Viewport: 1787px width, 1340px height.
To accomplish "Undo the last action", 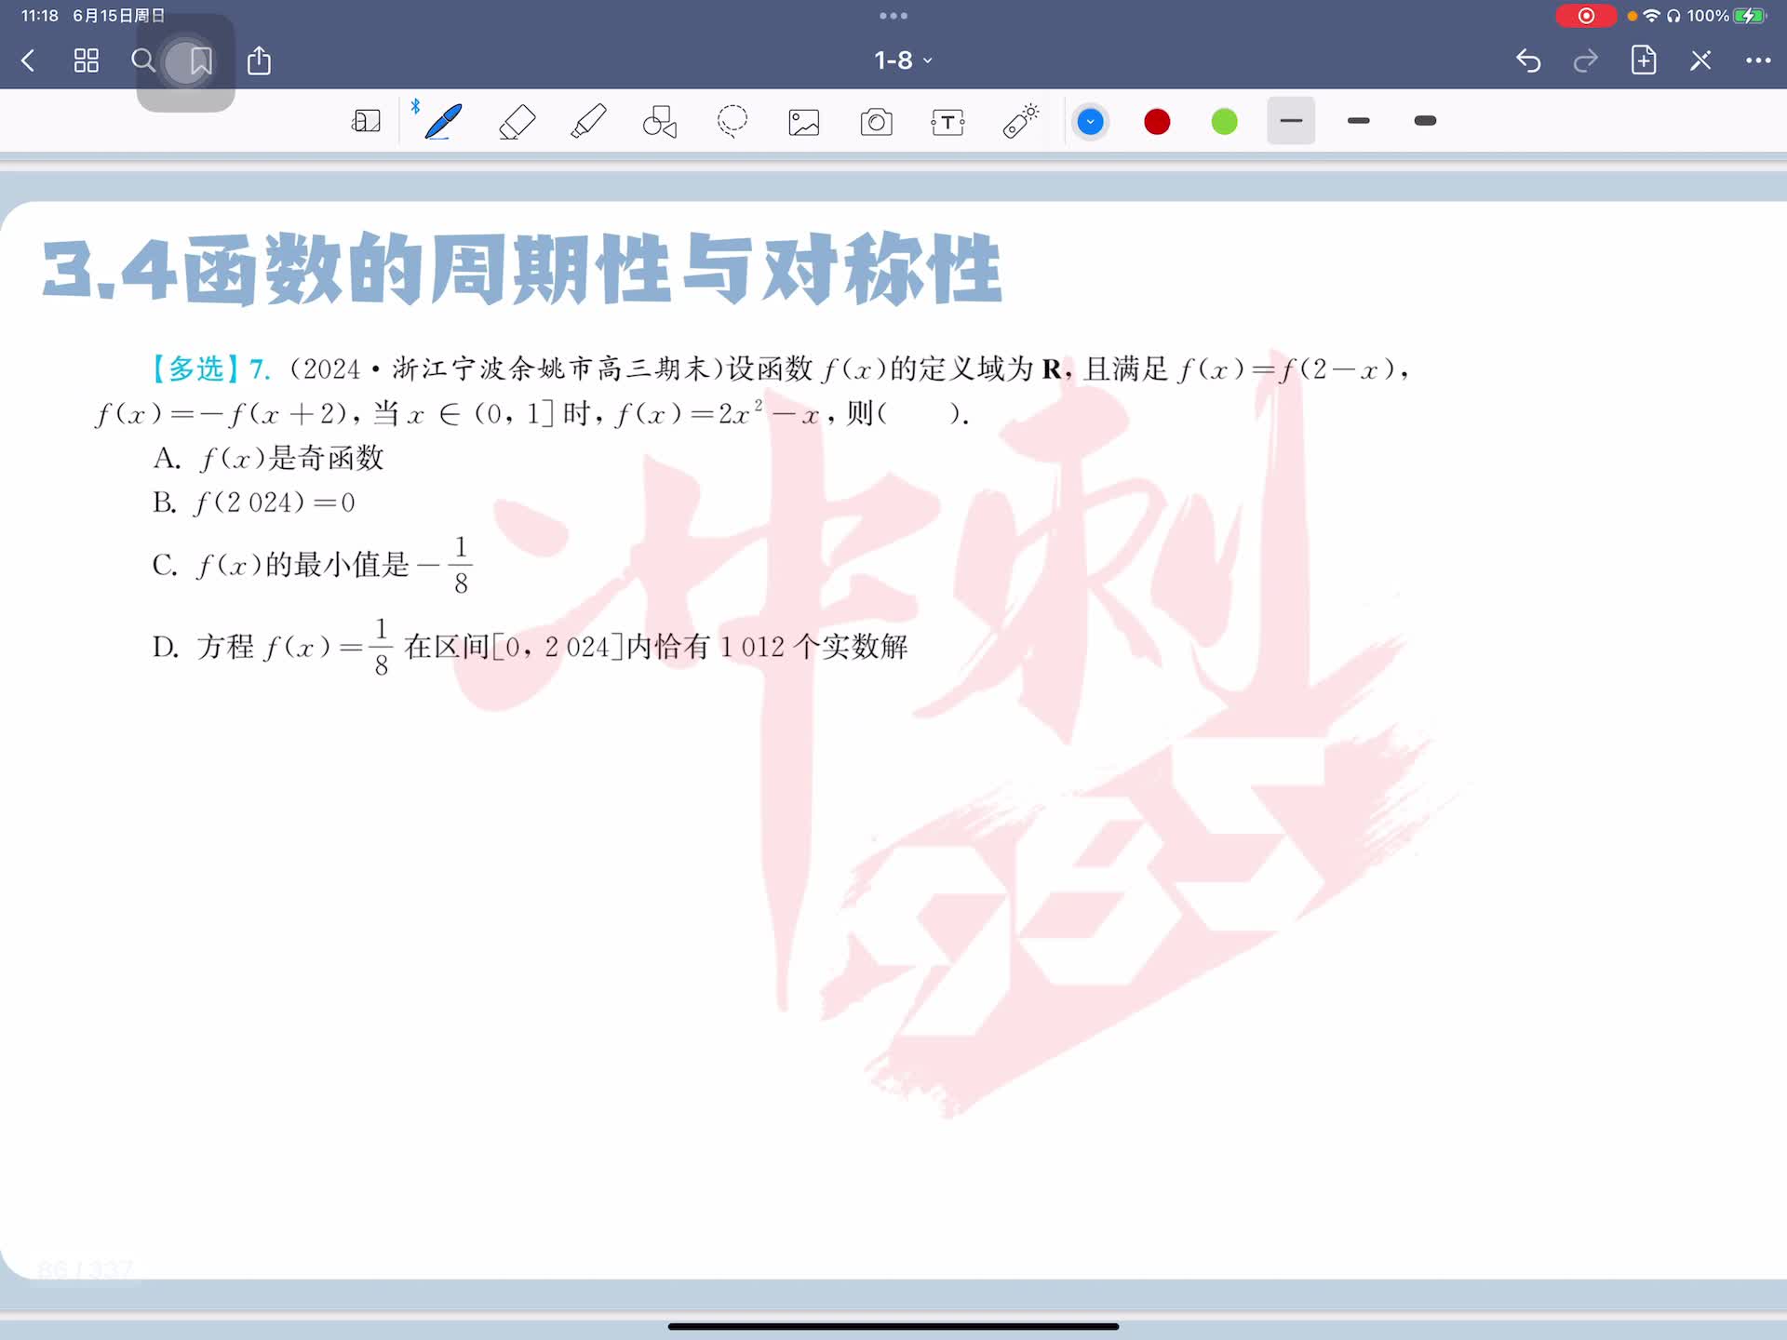I will pos(1527,61).
